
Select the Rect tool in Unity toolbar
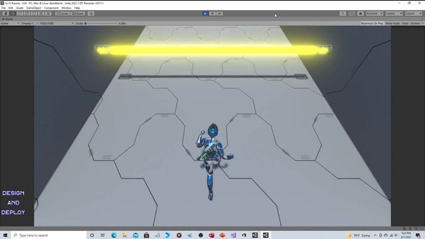pos(34,13)
